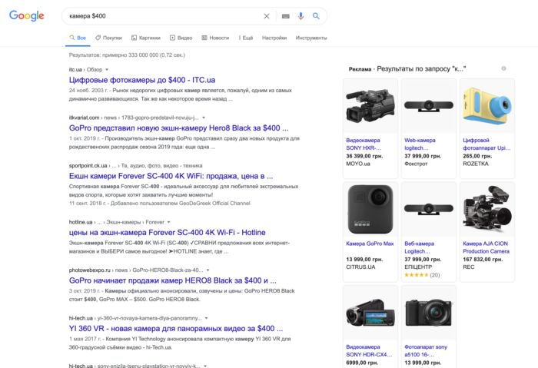Click Logitech webcam image from ЕПІЦЕНТР
Viewport: 538px width, 368px height.
click(x=429, y=208)
